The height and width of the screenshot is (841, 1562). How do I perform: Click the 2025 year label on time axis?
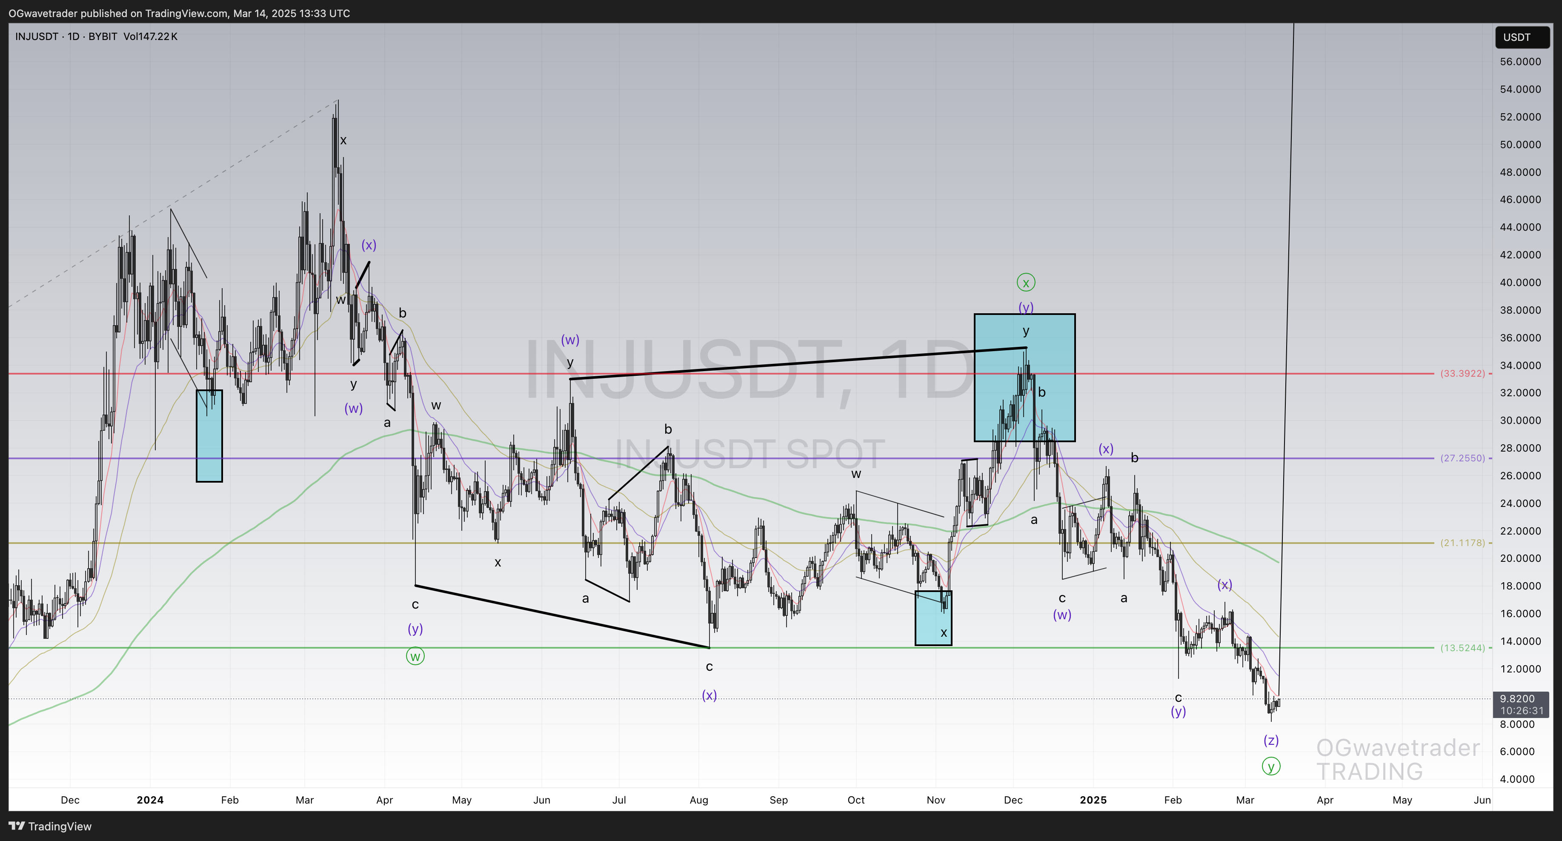pos(1093,800)
